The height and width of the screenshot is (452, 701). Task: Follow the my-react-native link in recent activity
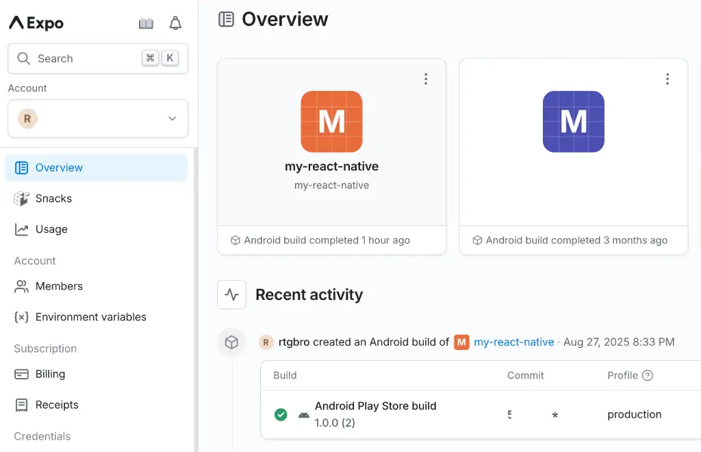click(x=513, y=342)
